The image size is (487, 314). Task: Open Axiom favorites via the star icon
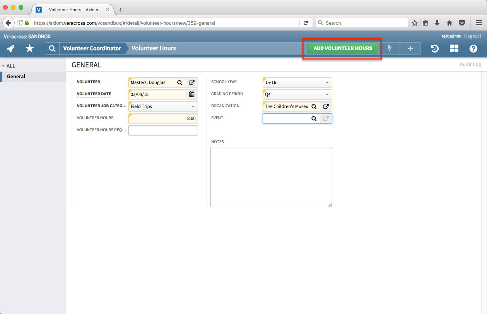tap(29, 48)
